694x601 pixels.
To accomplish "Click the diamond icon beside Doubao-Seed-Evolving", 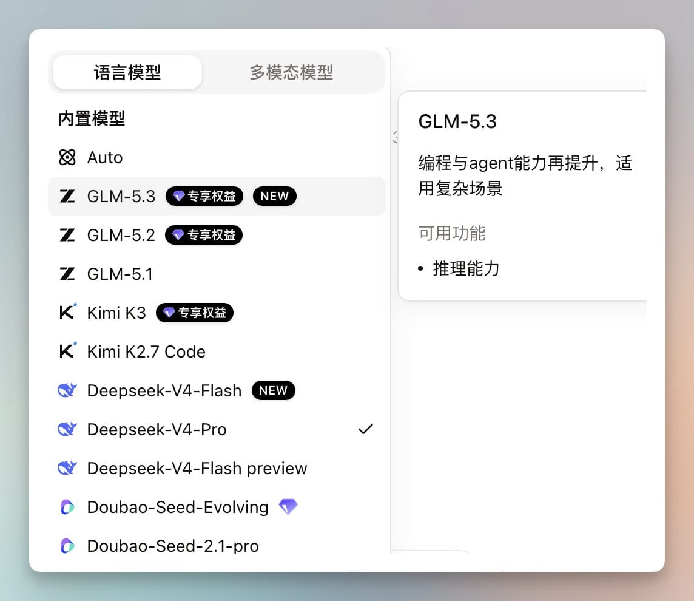I will 288,507.
